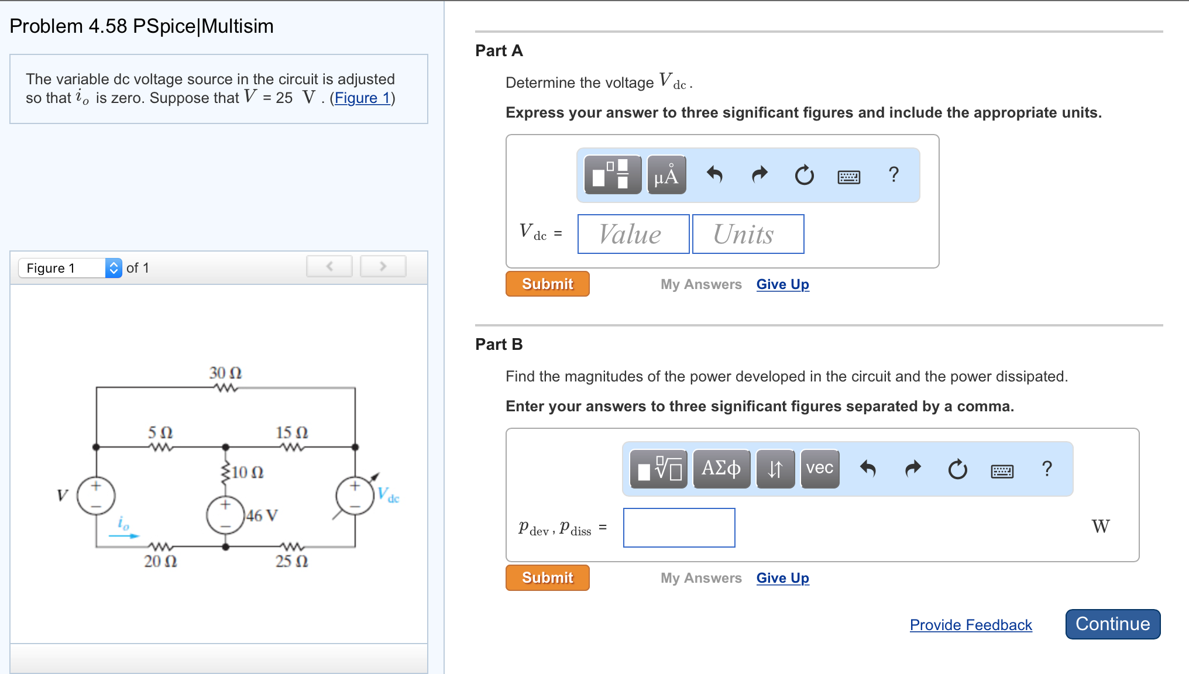1189x674 pixels.
Task: Open the Figure 1 link in problem statement
Action: [x=362, y=98]
